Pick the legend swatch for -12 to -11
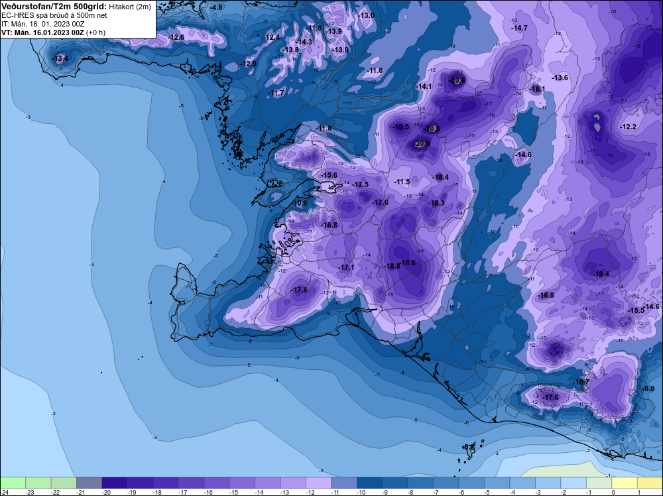 [318, 483]
